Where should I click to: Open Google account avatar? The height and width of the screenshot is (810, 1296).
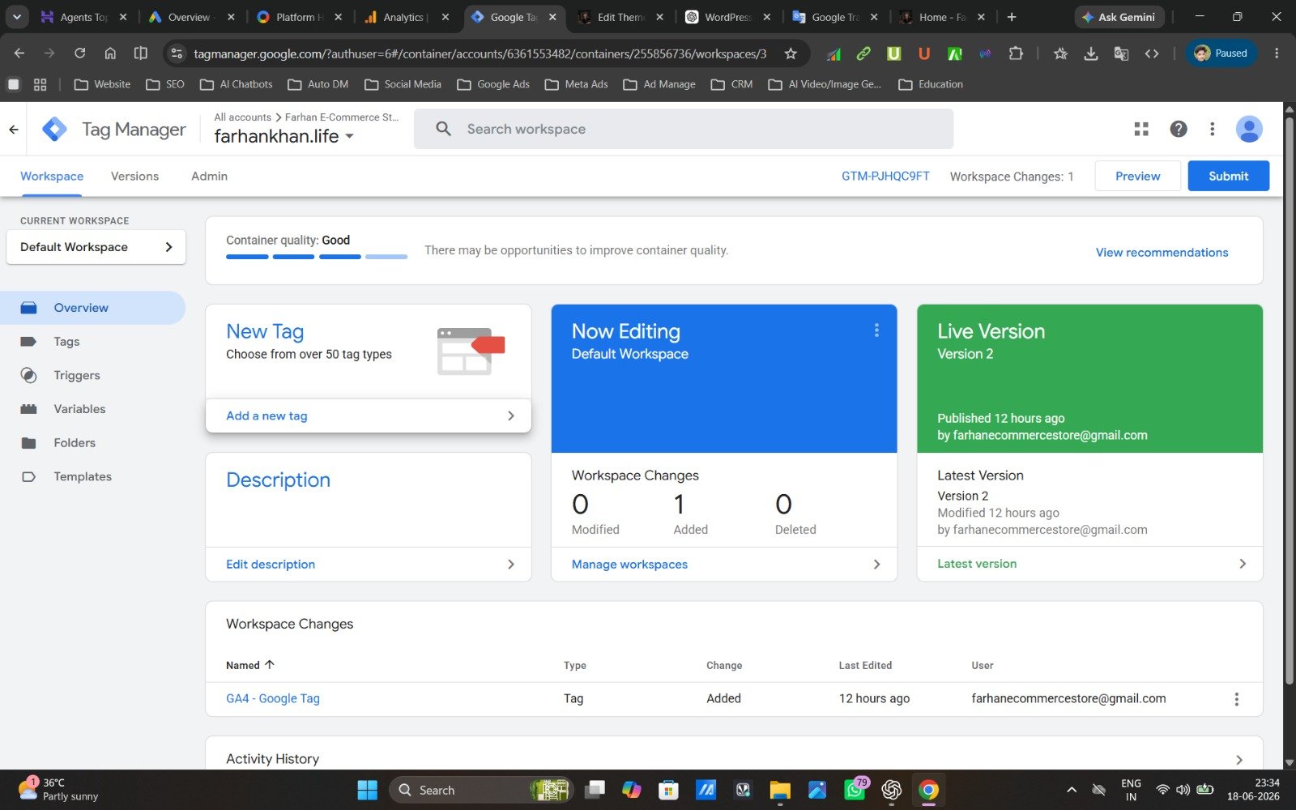1249,129
